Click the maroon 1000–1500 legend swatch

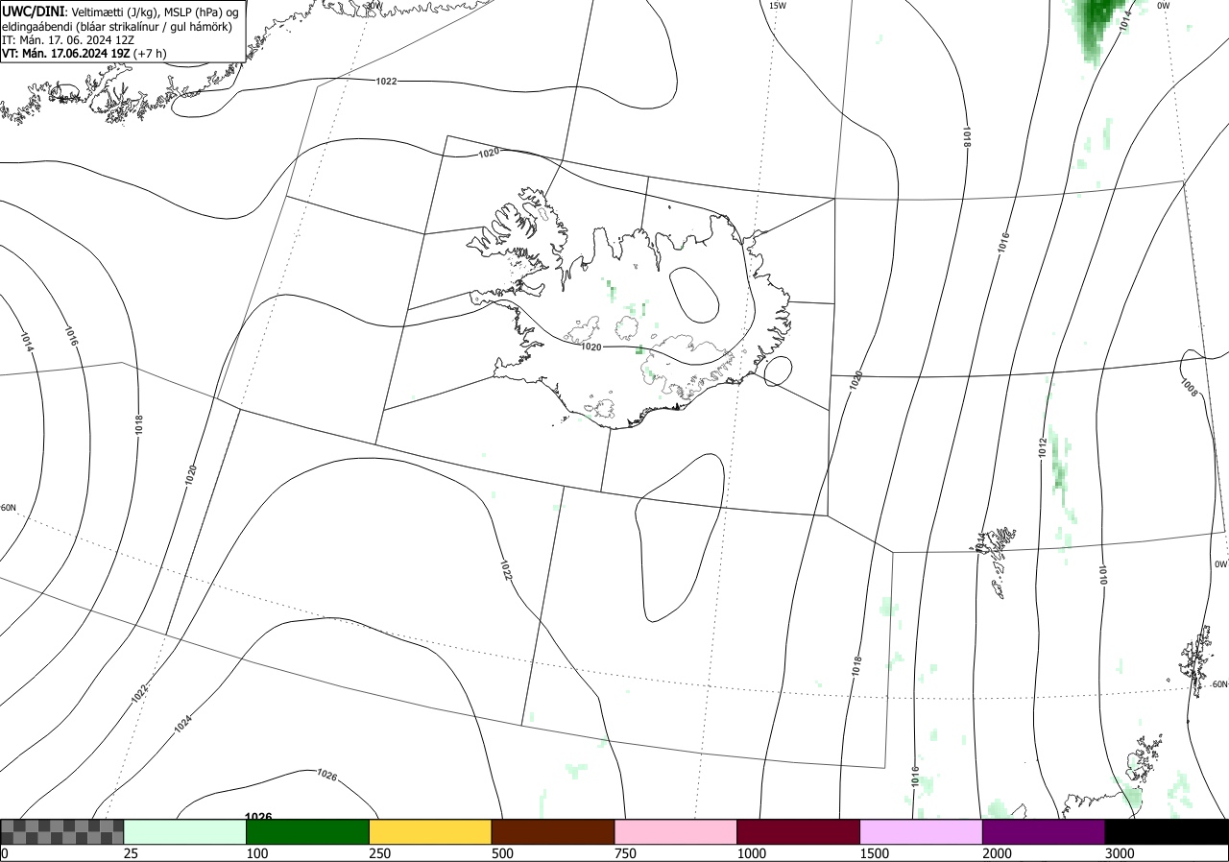click(799, 831)
